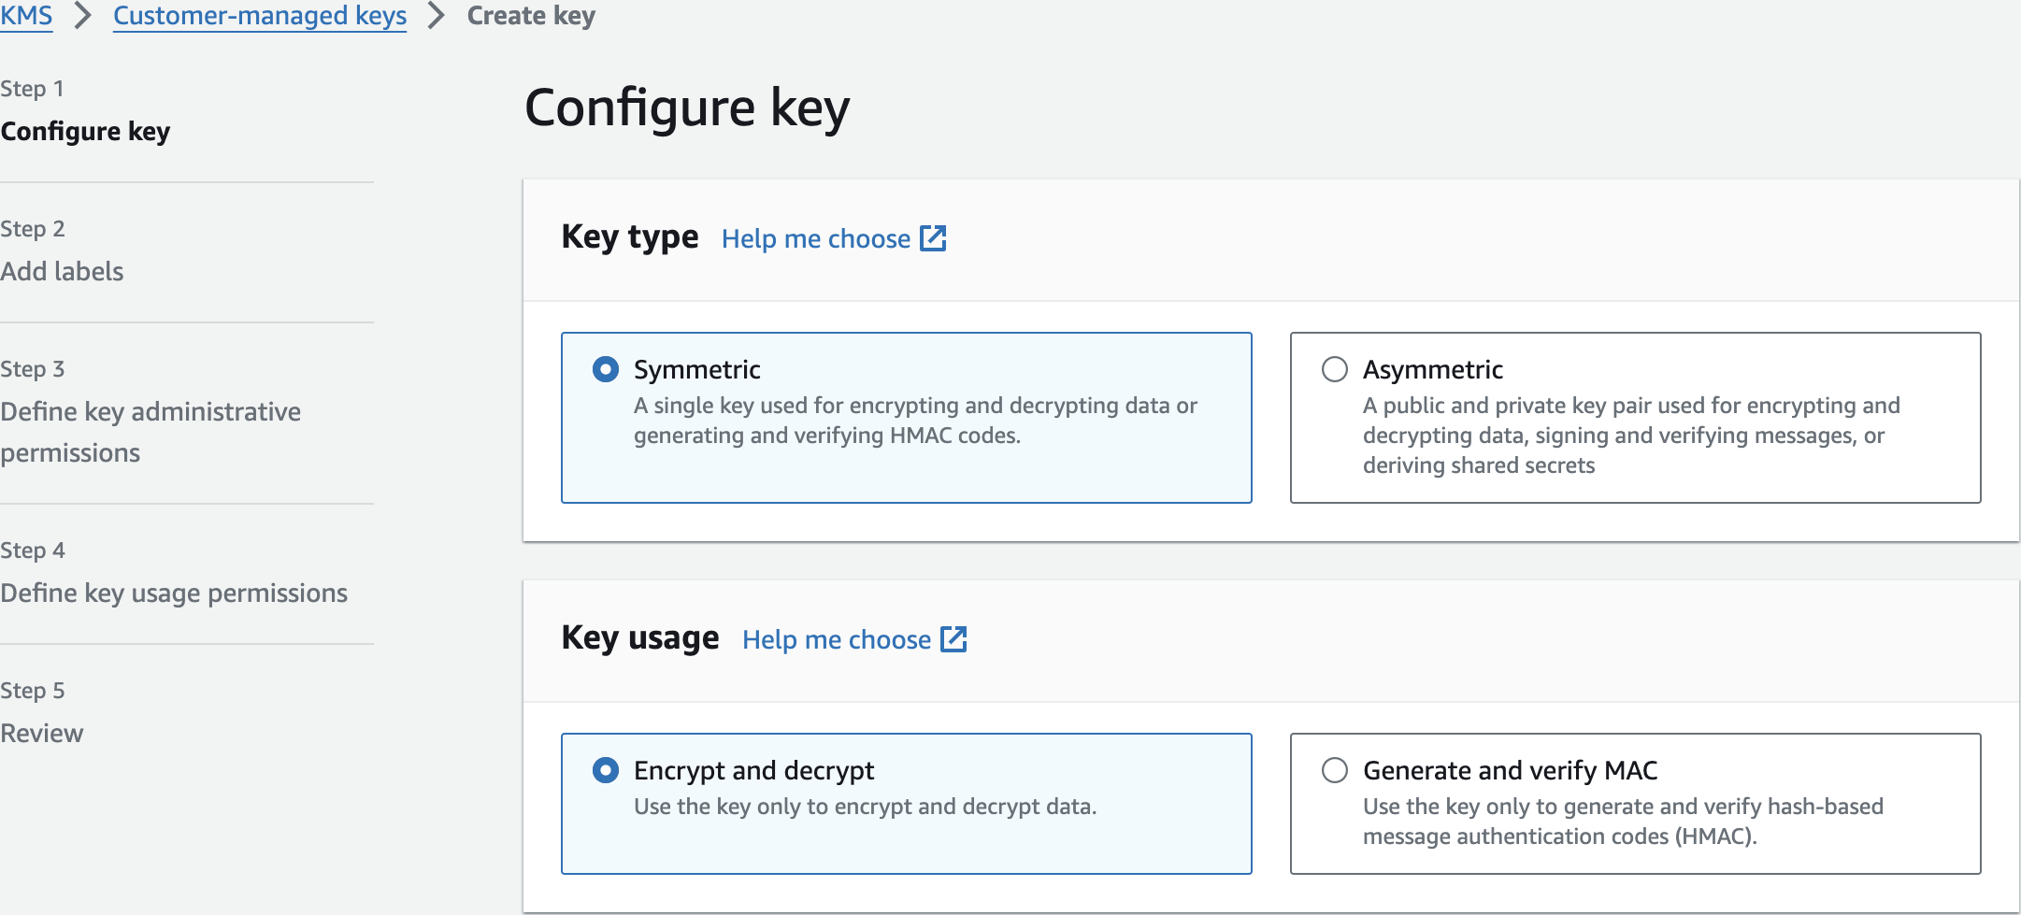The image size is (2021, 915).
Task: Jump to the Review step
Action: click(x=42, y=733)
